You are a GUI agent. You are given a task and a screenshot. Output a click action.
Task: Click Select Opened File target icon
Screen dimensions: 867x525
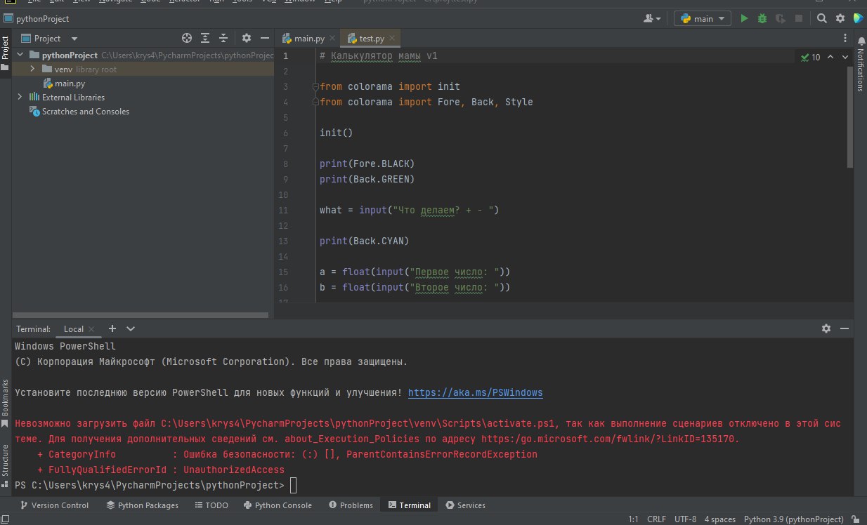point(187,39)
